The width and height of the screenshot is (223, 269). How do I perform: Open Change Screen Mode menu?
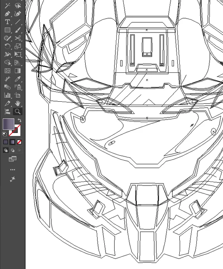point(13,159)
